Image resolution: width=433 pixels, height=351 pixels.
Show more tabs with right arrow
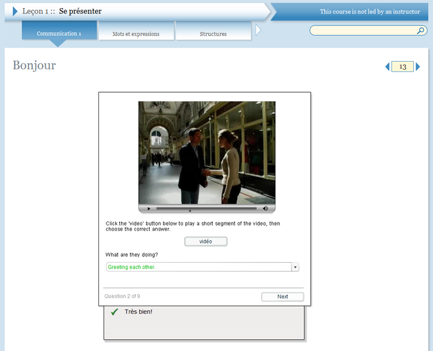(x=258, y=30)
